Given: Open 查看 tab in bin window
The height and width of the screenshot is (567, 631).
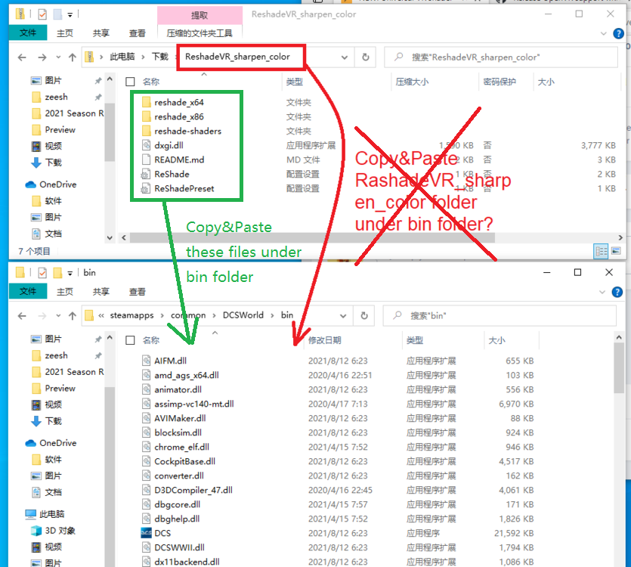Looking at the screenshot, I should click(137, 292).
